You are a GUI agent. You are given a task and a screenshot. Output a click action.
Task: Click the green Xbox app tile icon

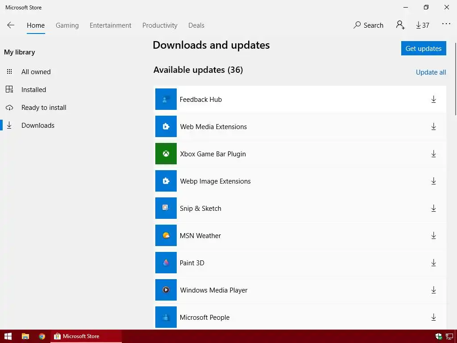166,154
